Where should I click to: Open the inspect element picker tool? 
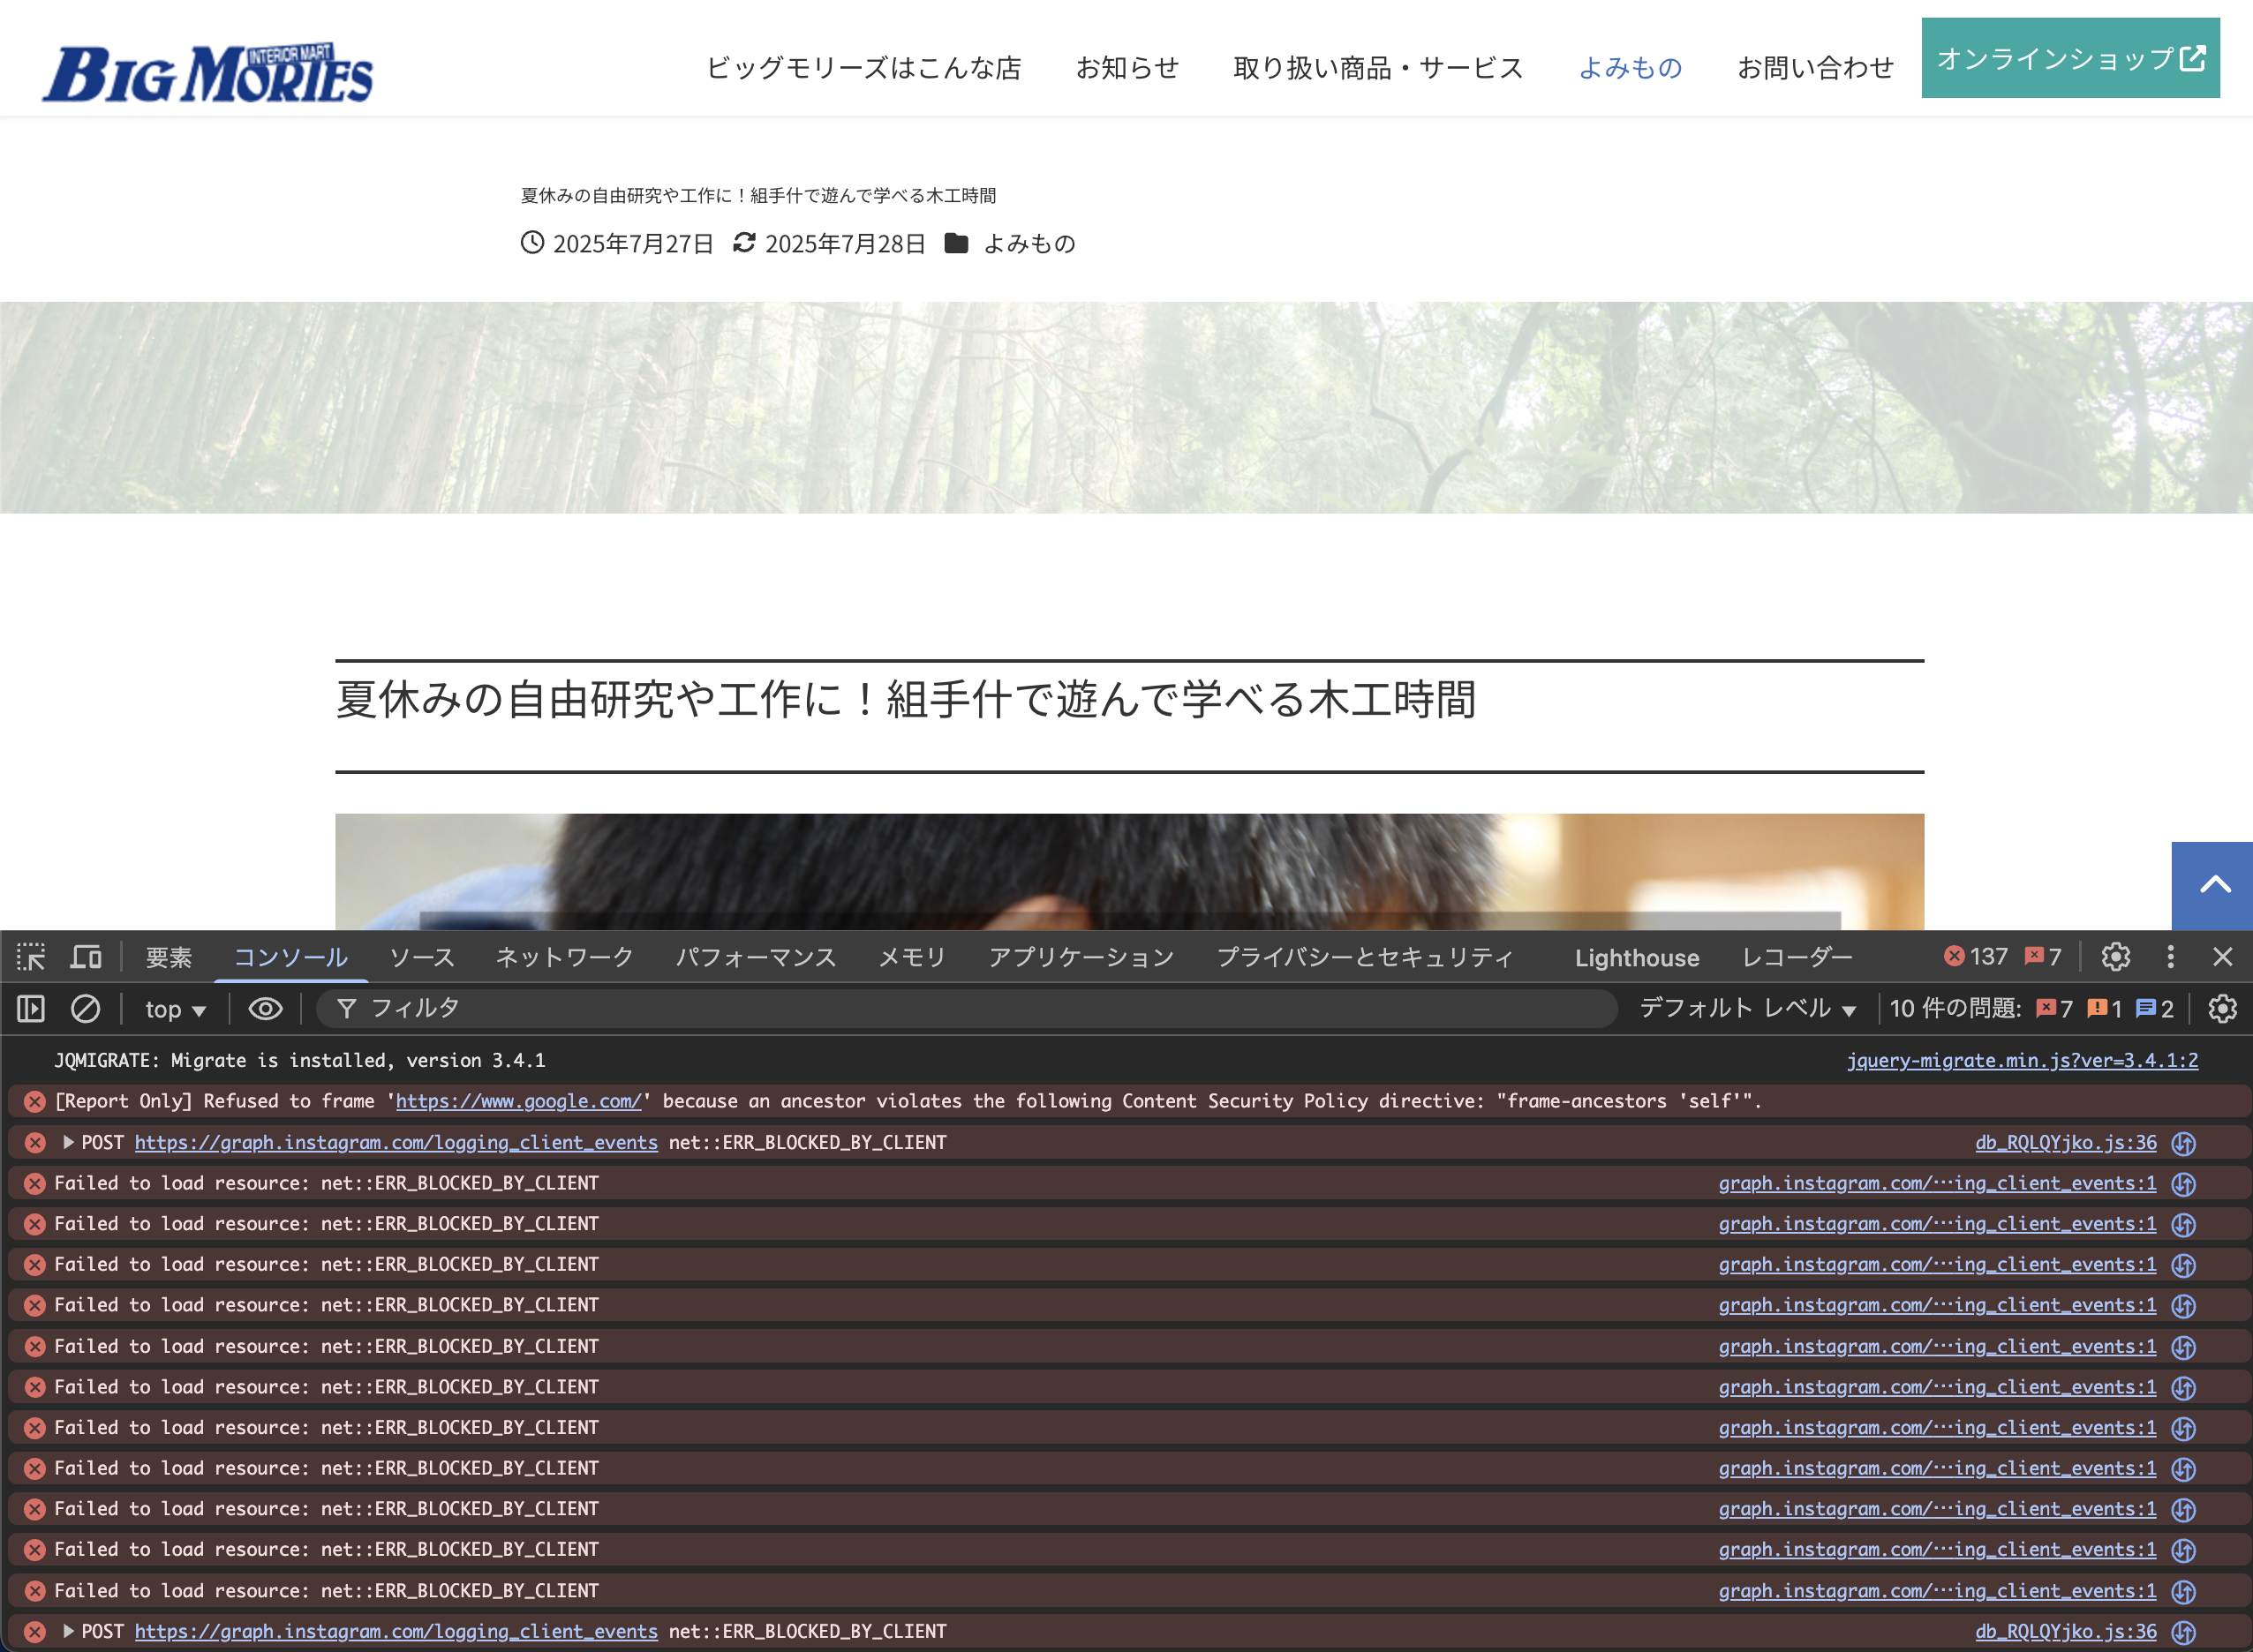(31, 957)
